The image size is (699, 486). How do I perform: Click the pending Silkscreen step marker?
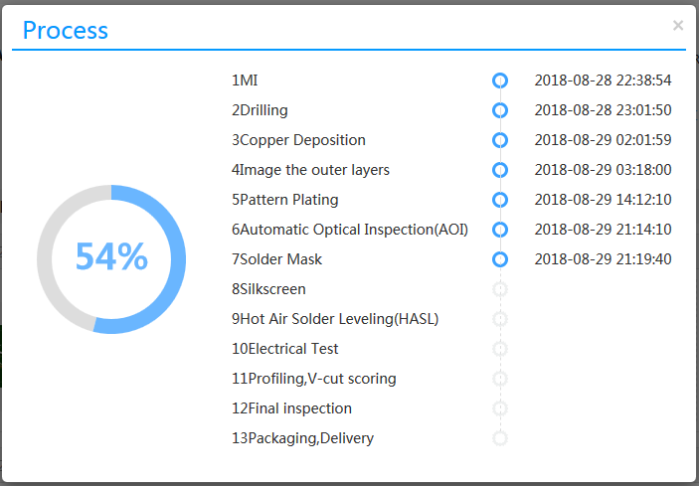click(x=500, y=289)
